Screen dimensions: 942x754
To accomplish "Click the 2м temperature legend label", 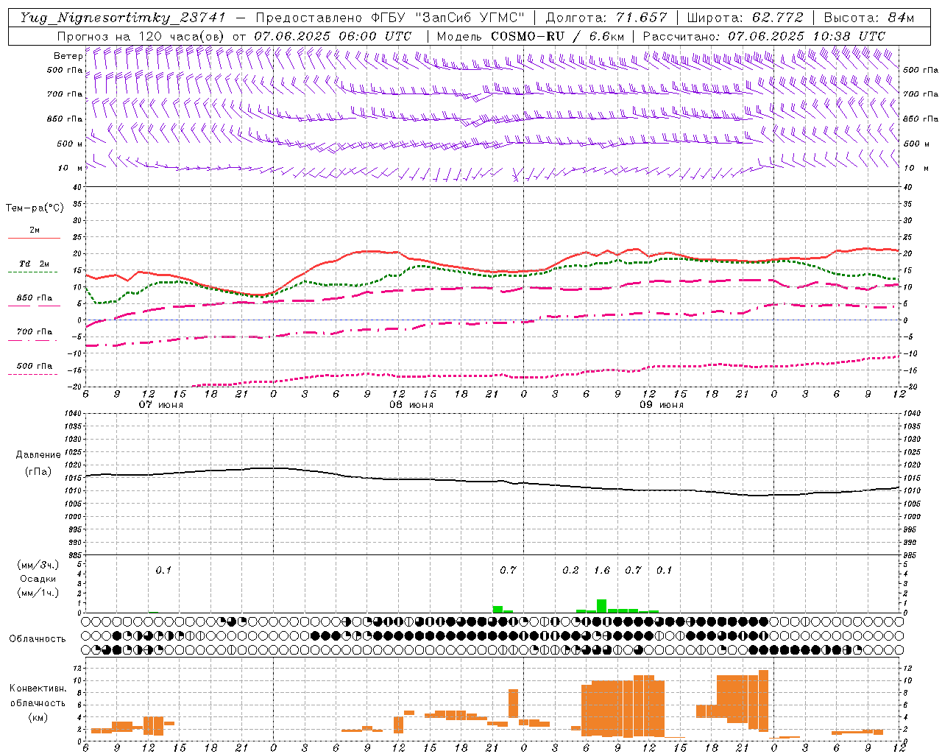I will coord(34,230).
